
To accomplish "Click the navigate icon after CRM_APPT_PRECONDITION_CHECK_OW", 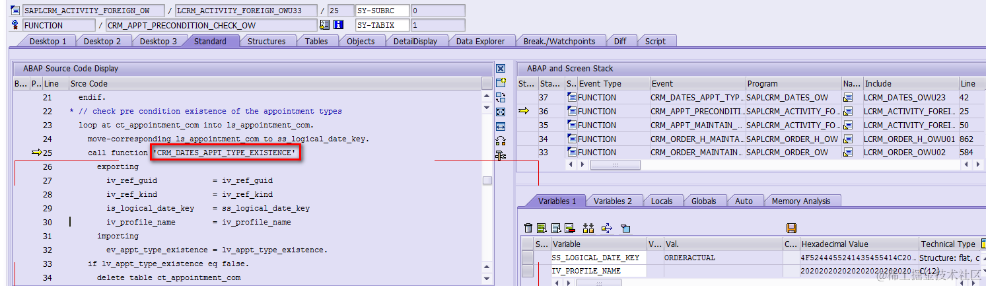I will [324, 25].
